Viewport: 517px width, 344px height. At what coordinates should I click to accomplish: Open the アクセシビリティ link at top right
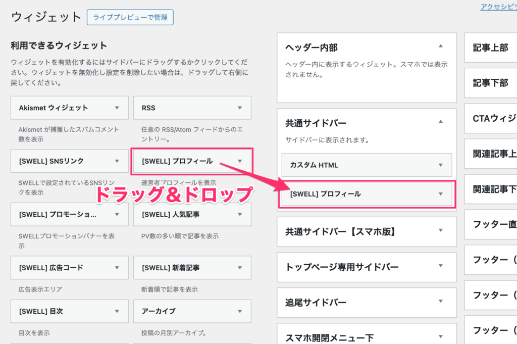(x=498, y=7)
